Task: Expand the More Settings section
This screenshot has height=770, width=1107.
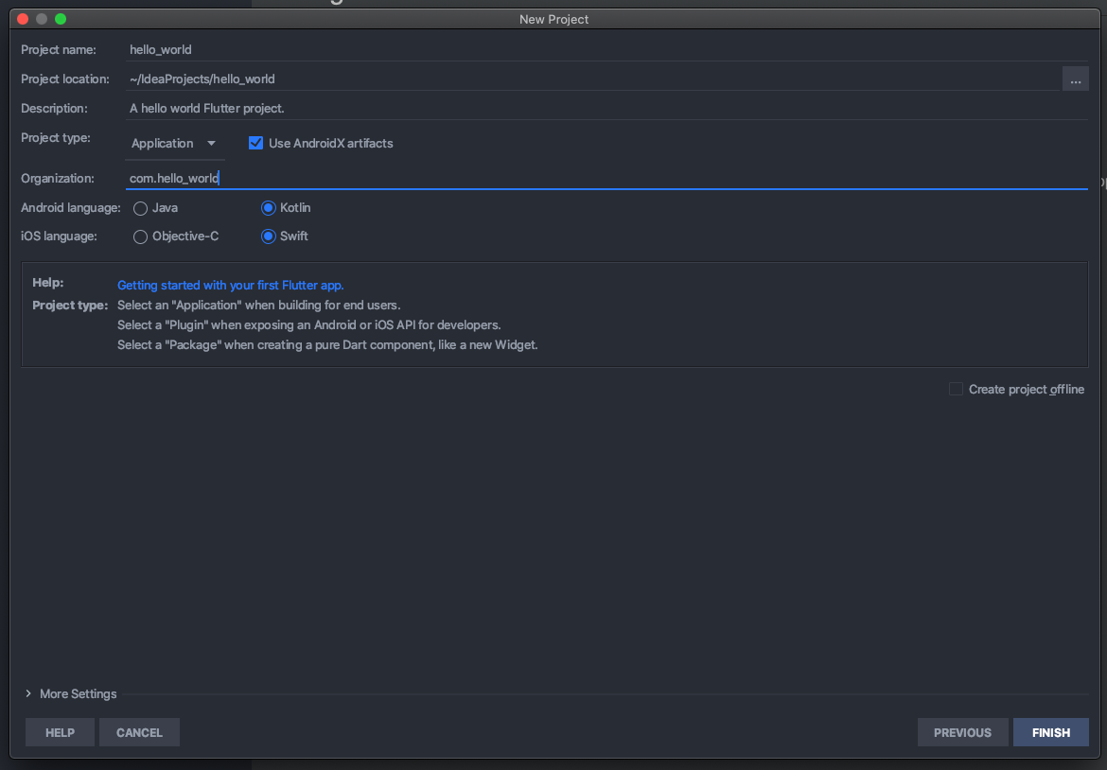Action: [71, 693]
